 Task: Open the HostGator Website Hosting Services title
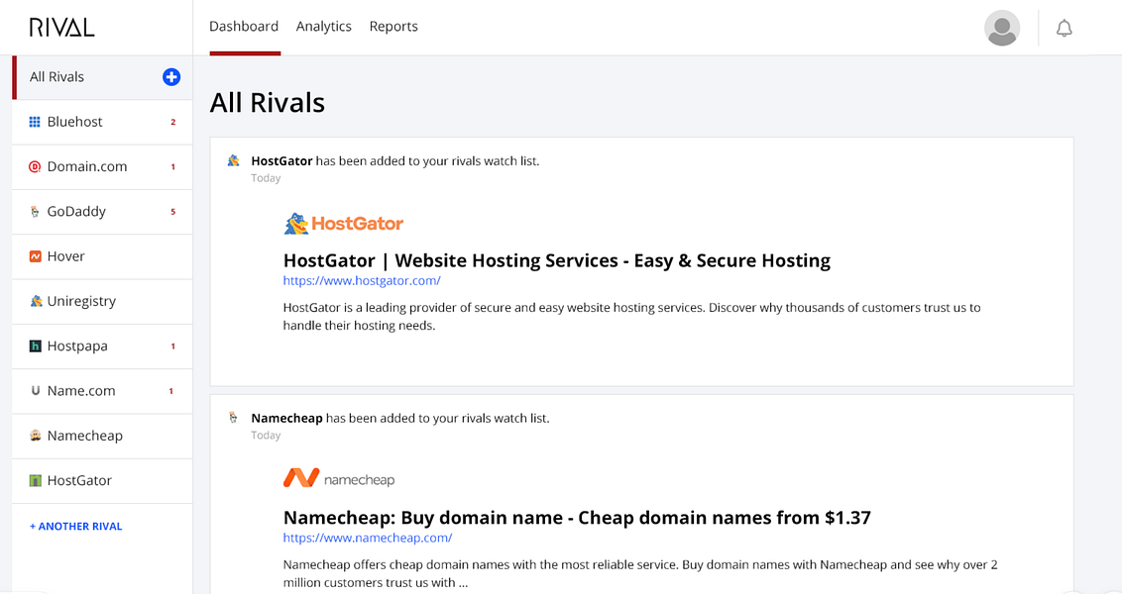coord(557,261)
